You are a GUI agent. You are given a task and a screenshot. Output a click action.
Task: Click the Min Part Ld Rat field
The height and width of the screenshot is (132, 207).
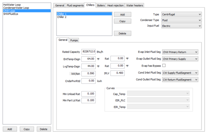[x=88, y=100]
